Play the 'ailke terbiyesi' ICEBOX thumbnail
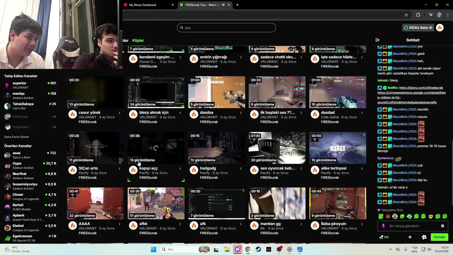The image size is (453, 255). tap(338, 148)
